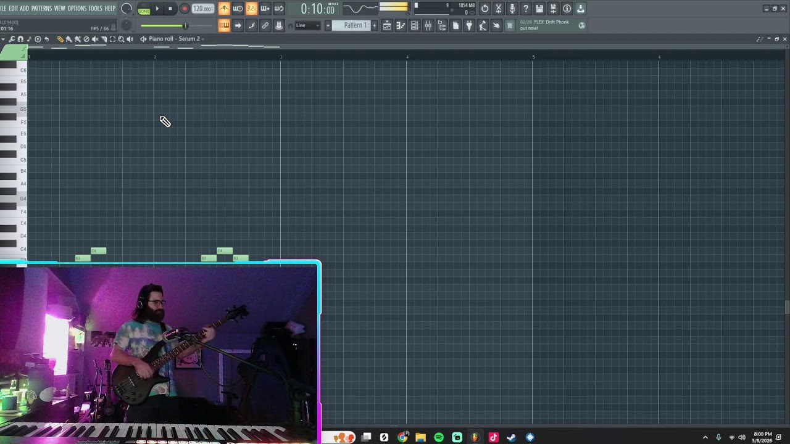Toggle auto scrolling arrow button
This screenshot has width=790, height=444.
click(x=238, y=25)
